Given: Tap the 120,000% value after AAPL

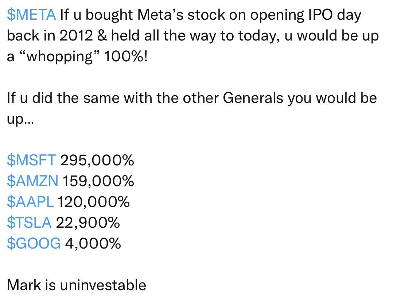Looking at the screenshot, I should (94, 202).
